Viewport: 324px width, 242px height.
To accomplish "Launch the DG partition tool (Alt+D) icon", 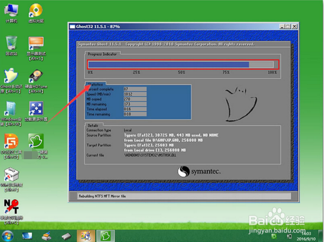I will 11,146.
